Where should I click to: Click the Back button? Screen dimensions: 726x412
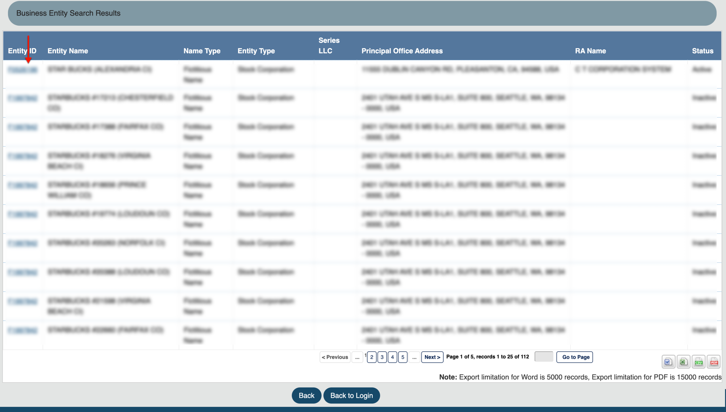click(x=307, y=396)
